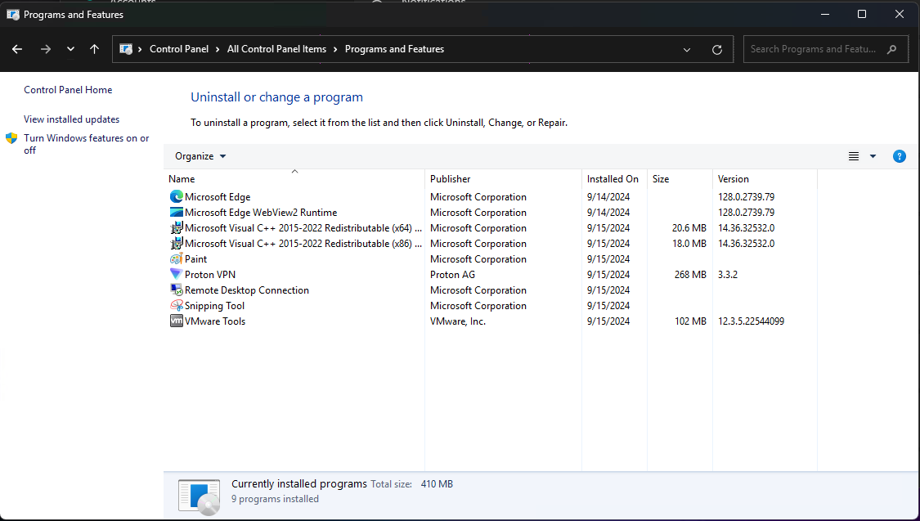Sort list by the Name column header
Screen dimensions: 920x521
[x=294, y=179]
